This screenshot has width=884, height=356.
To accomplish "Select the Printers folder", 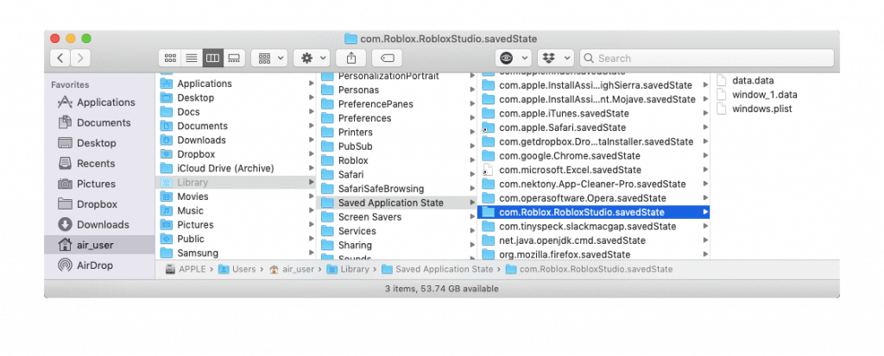I will [x=397, y=133].
